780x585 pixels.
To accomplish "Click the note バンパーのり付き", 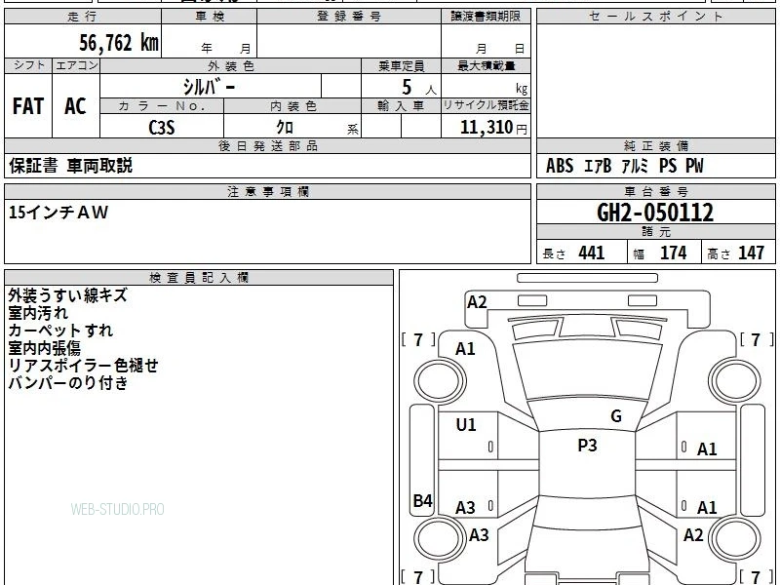I will pyautogui.click(x=68, y=382).
